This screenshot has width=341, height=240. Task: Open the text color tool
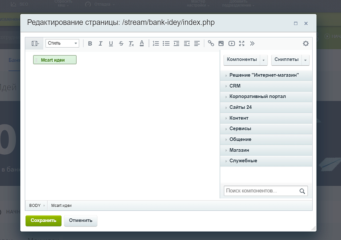[x=141, y=43]
